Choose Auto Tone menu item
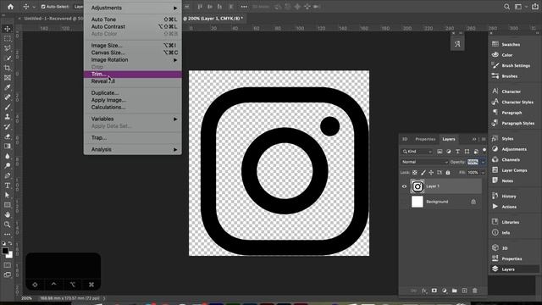This screenshot has height=305, width=542. (x=132, y=19)
